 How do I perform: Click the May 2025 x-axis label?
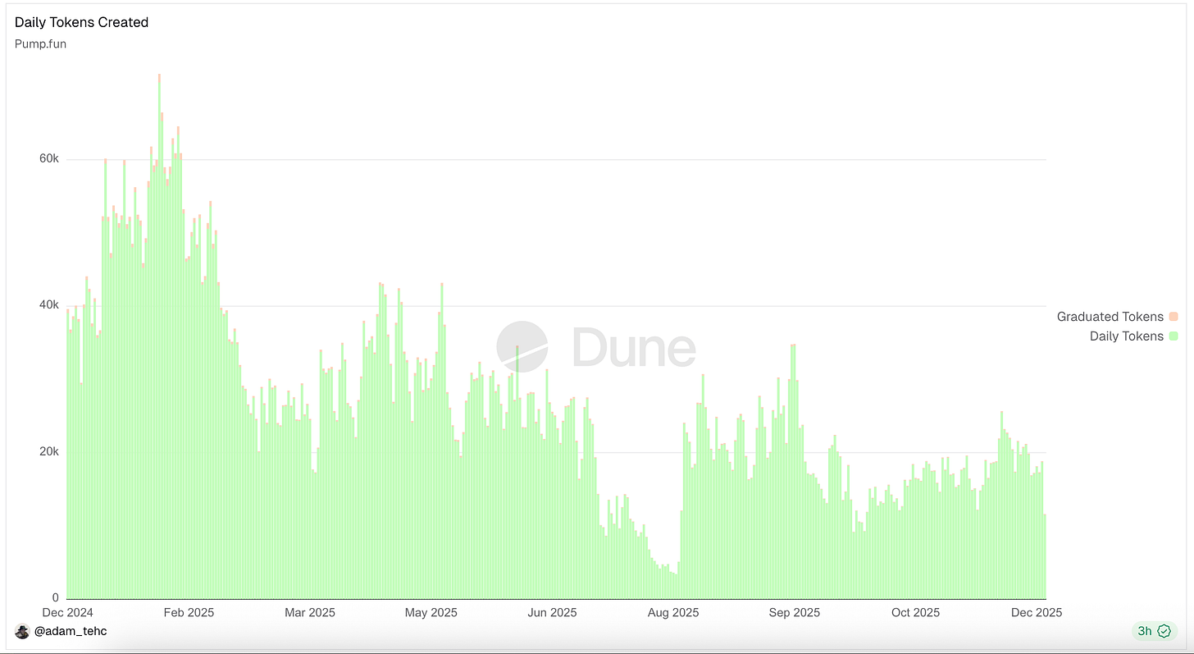tap(431, 612)
